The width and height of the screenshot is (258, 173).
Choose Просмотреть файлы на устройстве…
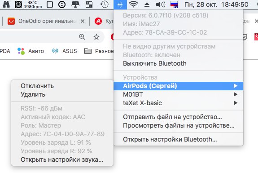179,125
